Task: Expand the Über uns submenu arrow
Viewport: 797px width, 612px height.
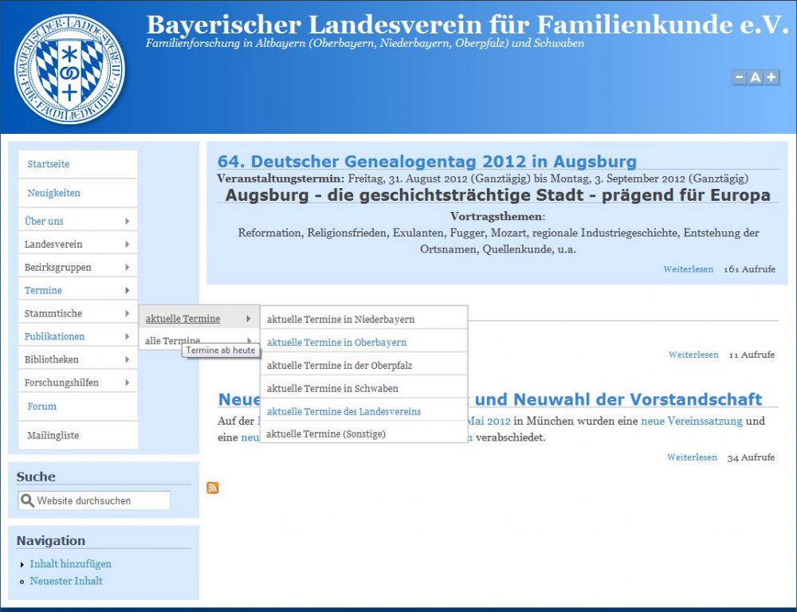Action: [127, 222]
